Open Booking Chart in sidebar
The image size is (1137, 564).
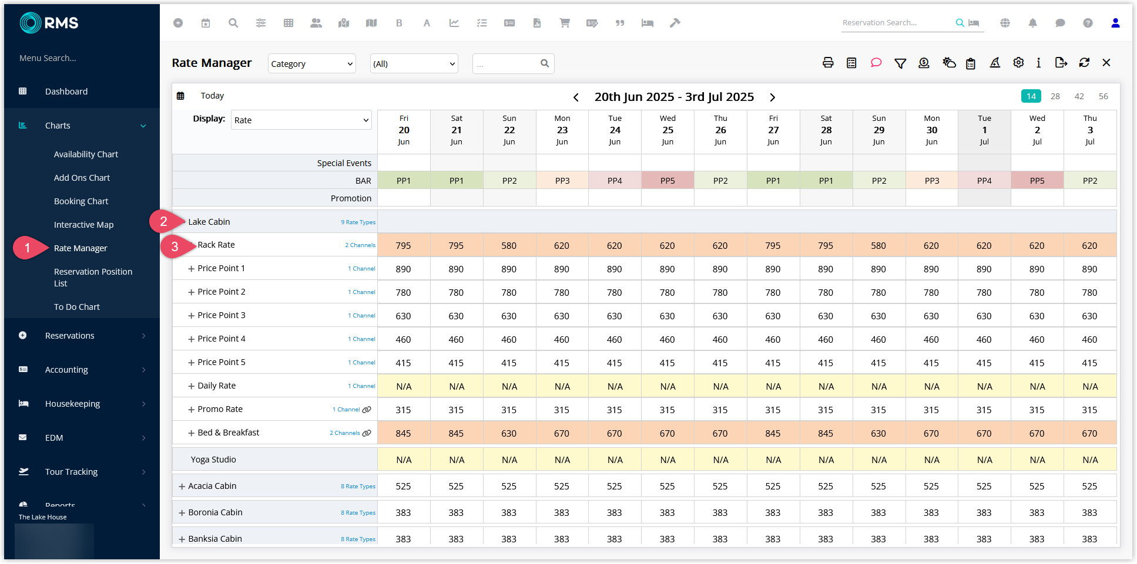81,201
